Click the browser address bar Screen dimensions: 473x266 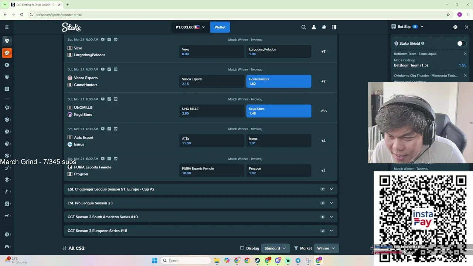click(x=236, y=14)
